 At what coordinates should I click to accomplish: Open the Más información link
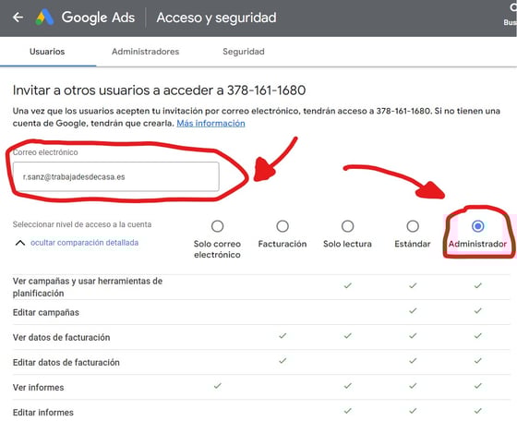coord(210,124)
